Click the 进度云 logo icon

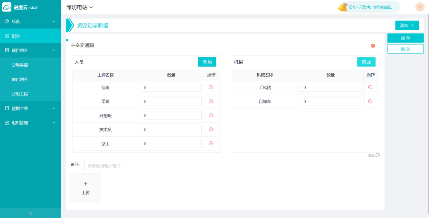(7, 7)
